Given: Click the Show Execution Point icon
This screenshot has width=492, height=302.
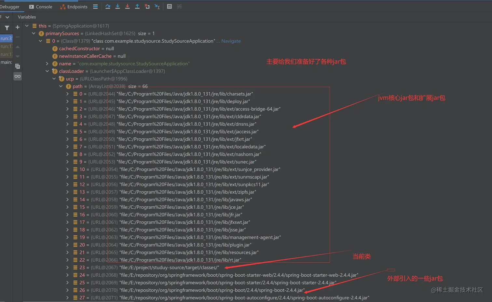Looking at the screenshot, I should click(95, 7).
